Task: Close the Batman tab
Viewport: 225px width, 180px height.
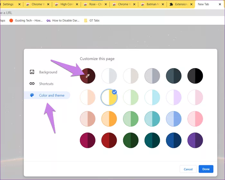Action: pyautogui.click(x=163, y=4)
